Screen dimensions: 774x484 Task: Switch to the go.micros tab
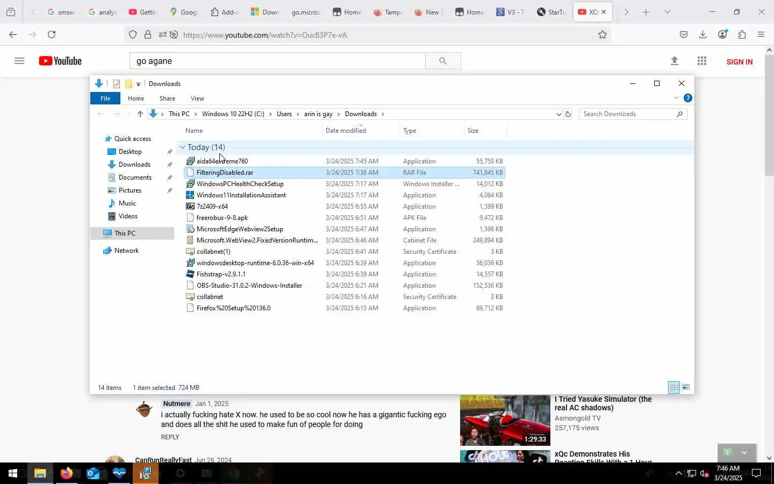[306, 12]
